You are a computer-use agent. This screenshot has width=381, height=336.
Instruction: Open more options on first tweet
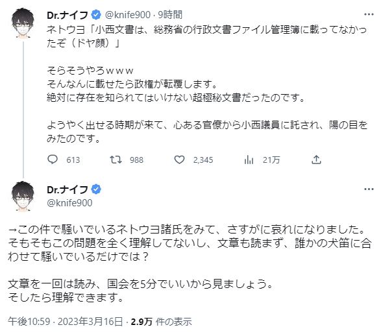(369, 14)
